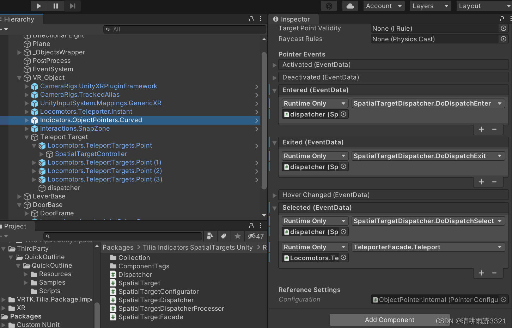Open TeleporterFacade.Teleport function dropdown
This screenshot has width=512, height=328.
pos(428,247)
